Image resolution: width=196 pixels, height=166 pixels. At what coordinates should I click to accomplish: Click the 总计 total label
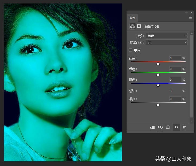coord(133,91)
